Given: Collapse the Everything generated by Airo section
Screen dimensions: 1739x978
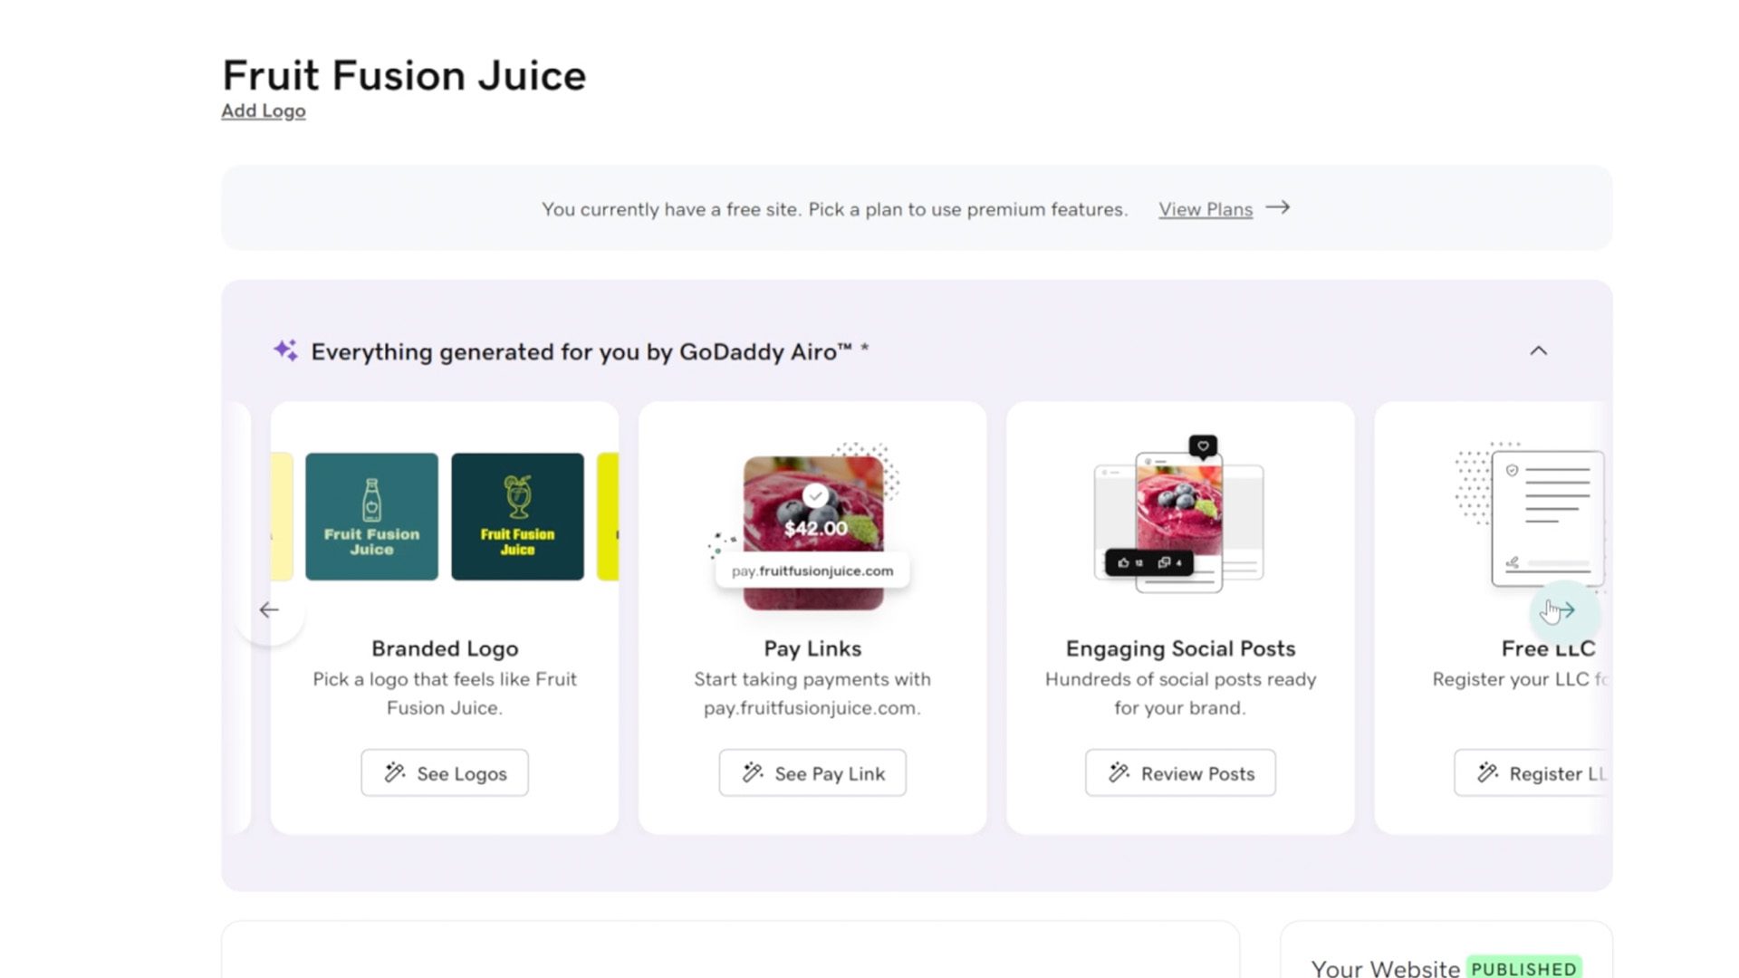Looking at the screenshot, I should coord(1540,351).
